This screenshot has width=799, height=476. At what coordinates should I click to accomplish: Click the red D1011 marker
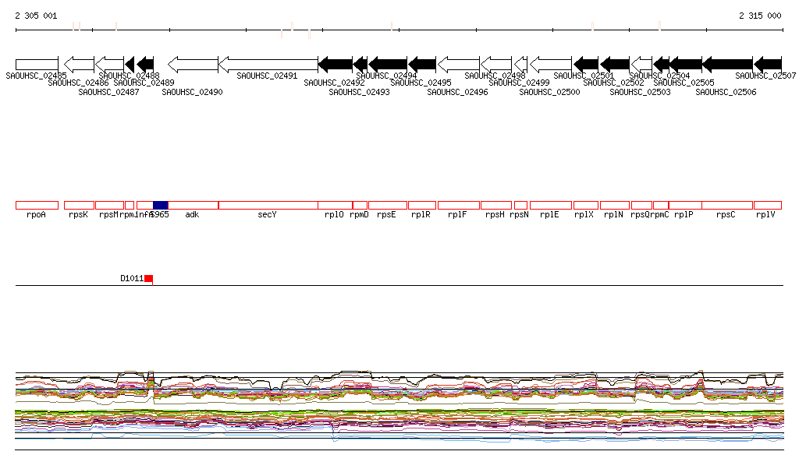148,278
